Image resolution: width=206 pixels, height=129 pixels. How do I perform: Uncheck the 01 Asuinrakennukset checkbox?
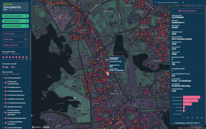click(x=6, y=78)
